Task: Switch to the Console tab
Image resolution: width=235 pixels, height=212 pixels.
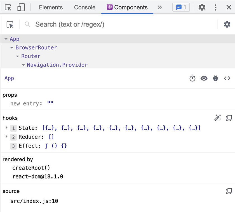Action: pyautogui.click(x=84, y=8)
